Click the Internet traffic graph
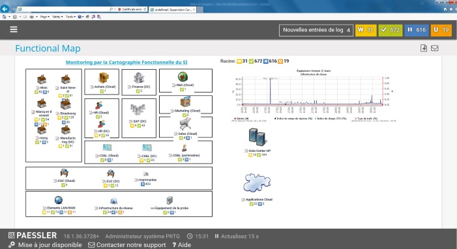The height and width of the screenshot is (249, 457). click(x=314, y=95)
